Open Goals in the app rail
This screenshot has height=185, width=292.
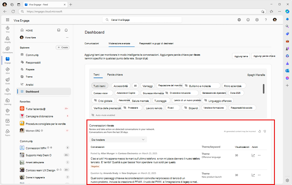point(8,81)
